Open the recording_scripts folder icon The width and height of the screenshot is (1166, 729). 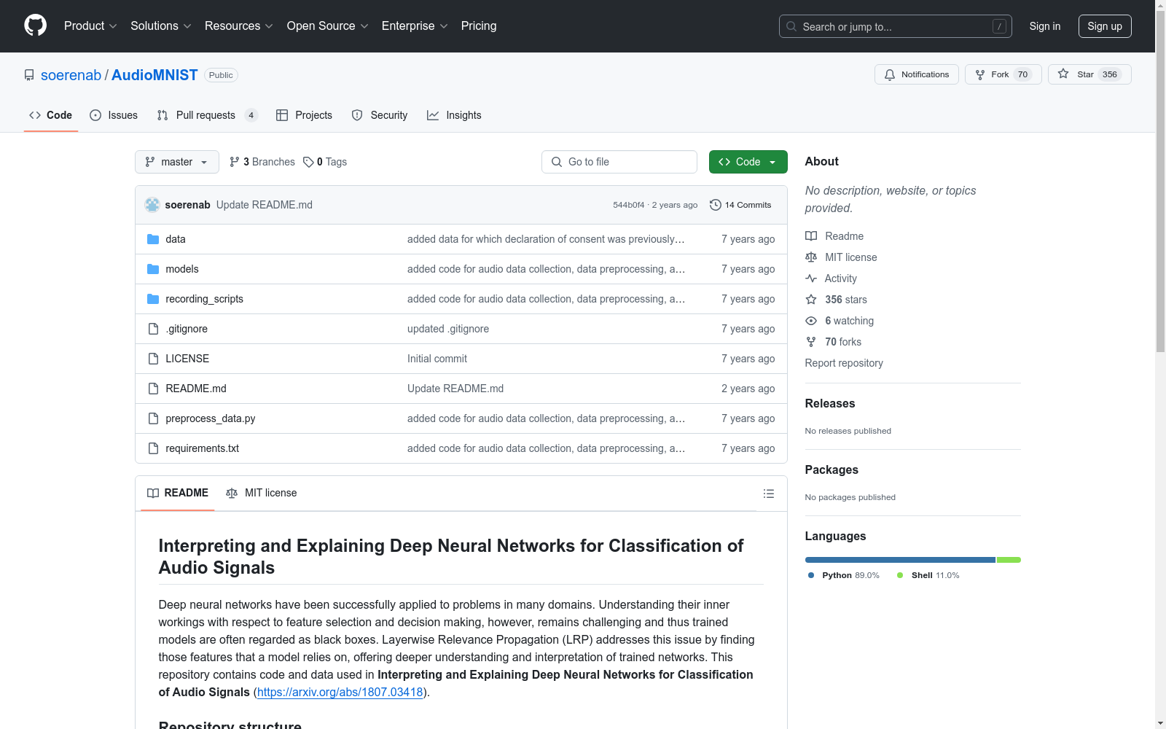[x=153, y=299]
